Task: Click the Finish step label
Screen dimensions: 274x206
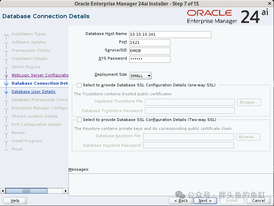Action: coord(17,149)
